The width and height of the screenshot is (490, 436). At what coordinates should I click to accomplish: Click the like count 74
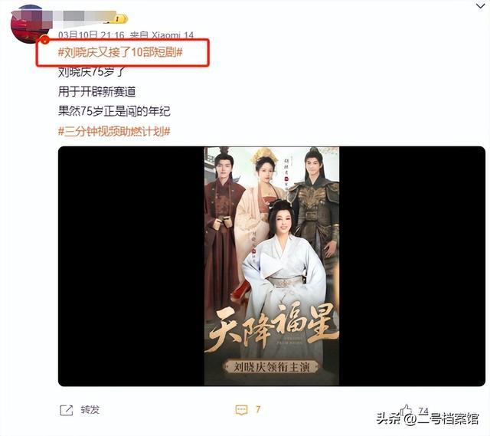tap(423, 411)
